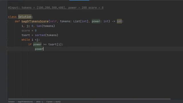Click 'tsort[i]' in the if condition

pyautogui.click(x=55, y=44)
